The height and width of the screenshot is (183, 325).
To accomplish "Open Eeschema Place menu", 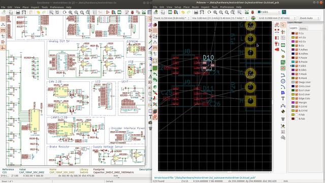I will click(25, 7).
